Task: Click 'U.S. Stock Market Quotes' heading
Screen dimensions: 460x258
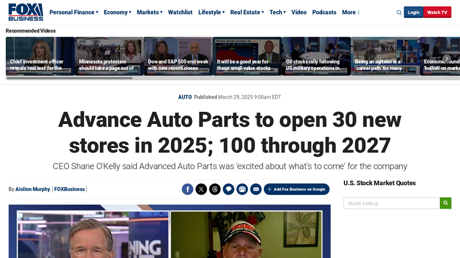Action: [x=379, y=183]
